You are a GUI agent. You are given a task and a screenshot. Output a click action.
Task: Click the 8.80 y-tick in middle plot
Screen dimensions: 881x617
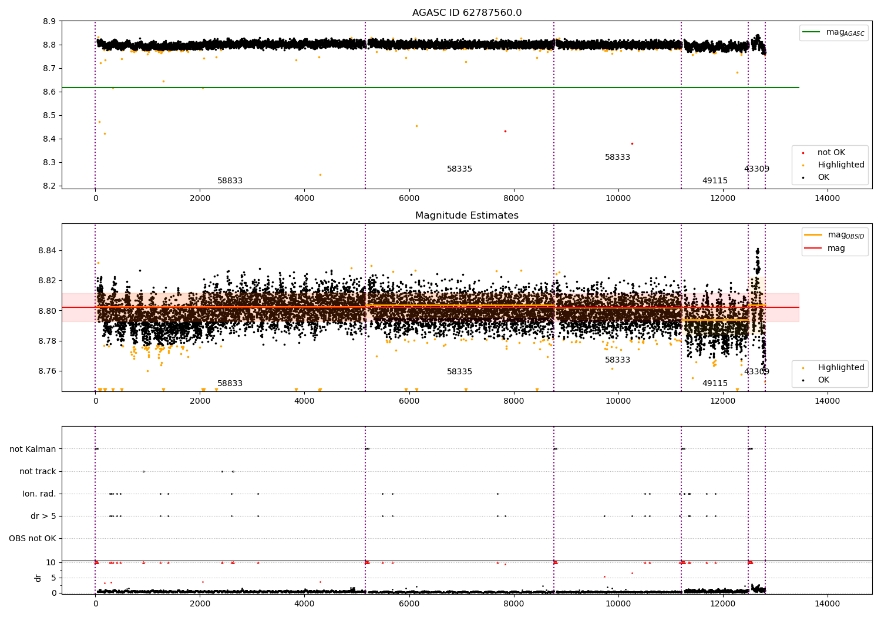pyautogui.click(x=48, y=311)
